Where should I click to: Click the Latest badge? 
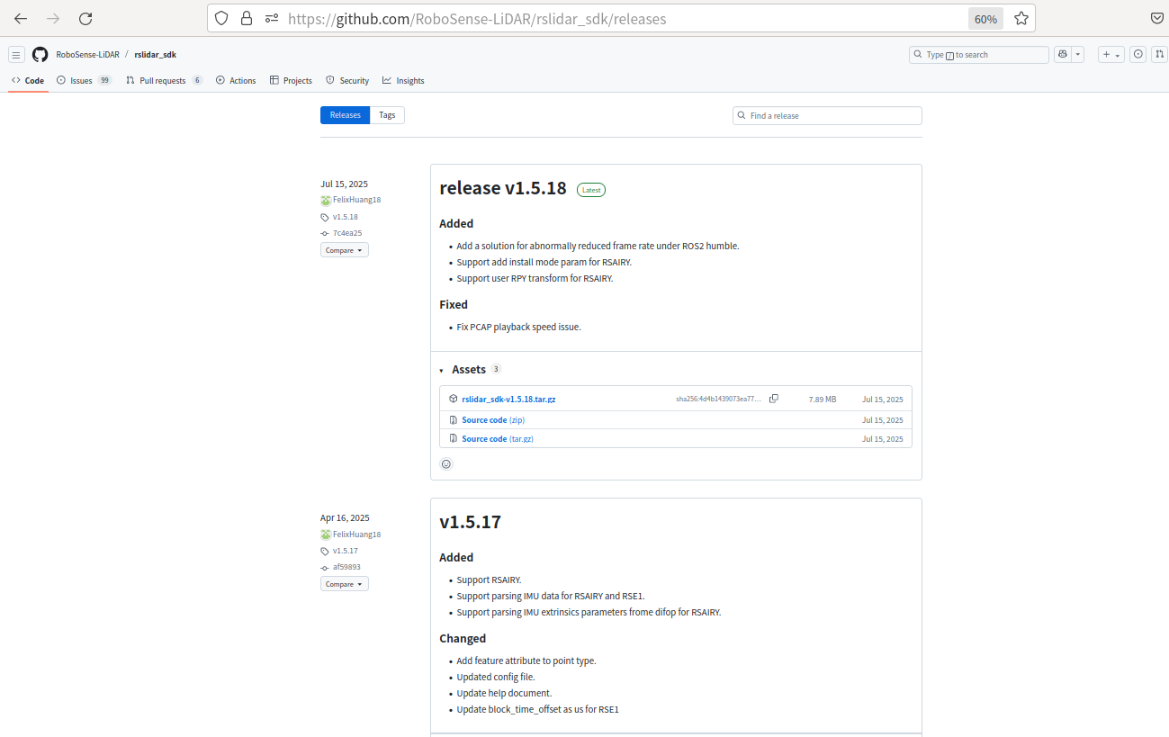[591, 190]
